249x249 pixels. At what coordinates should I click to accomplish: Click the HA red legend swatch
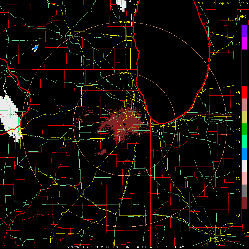[x=244, y=92]
